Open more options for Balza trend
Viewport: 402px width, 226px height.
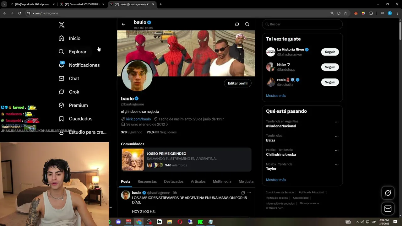[337, 136]
